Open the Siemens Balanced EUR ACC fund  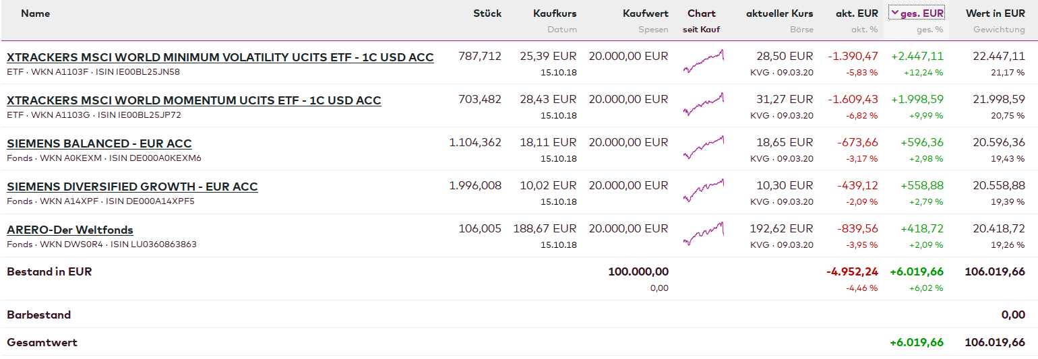[x=99, y=143]
